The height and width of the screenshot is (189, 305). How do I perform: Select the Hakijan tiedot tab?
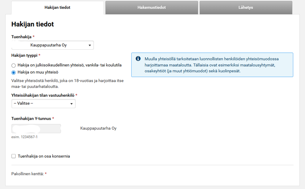57,8
